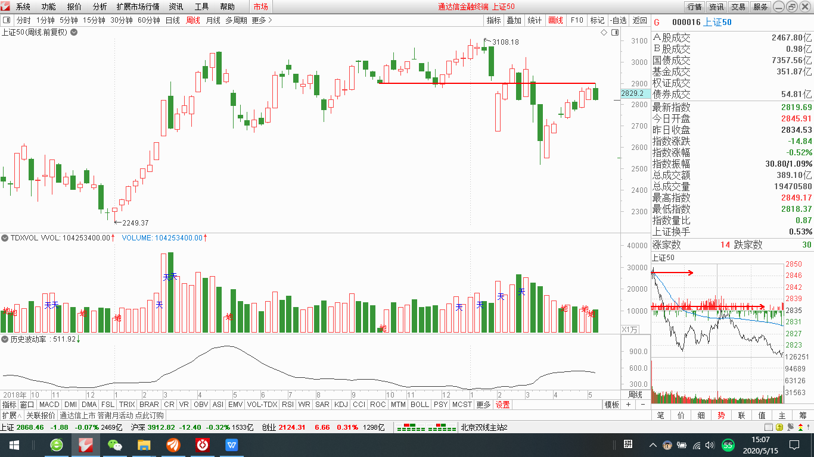Select the 筹 tab under intraday chart
The height and width of the screenshot is (457, 814).
803,415
